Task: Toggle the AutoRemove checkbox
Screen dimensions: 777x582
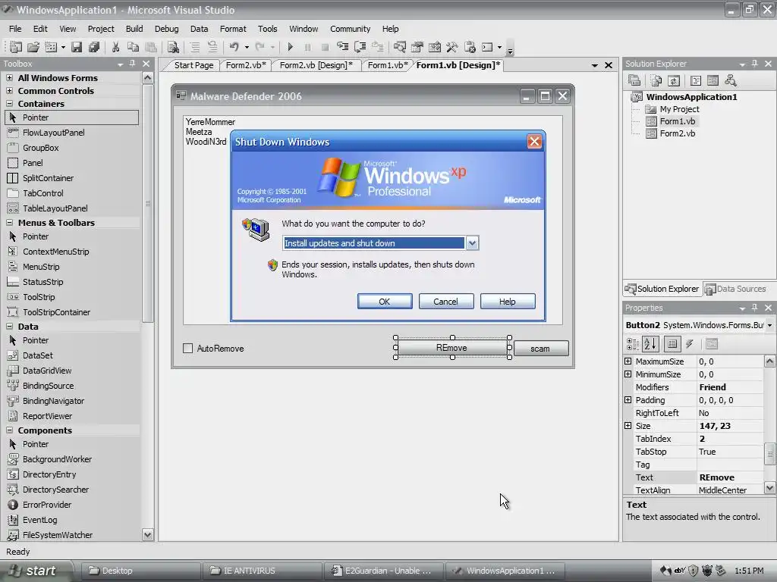Action: 188,349
